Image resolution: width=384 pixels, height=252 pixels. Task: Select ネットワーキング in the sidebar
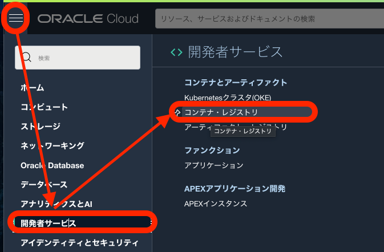coord(52,146)
